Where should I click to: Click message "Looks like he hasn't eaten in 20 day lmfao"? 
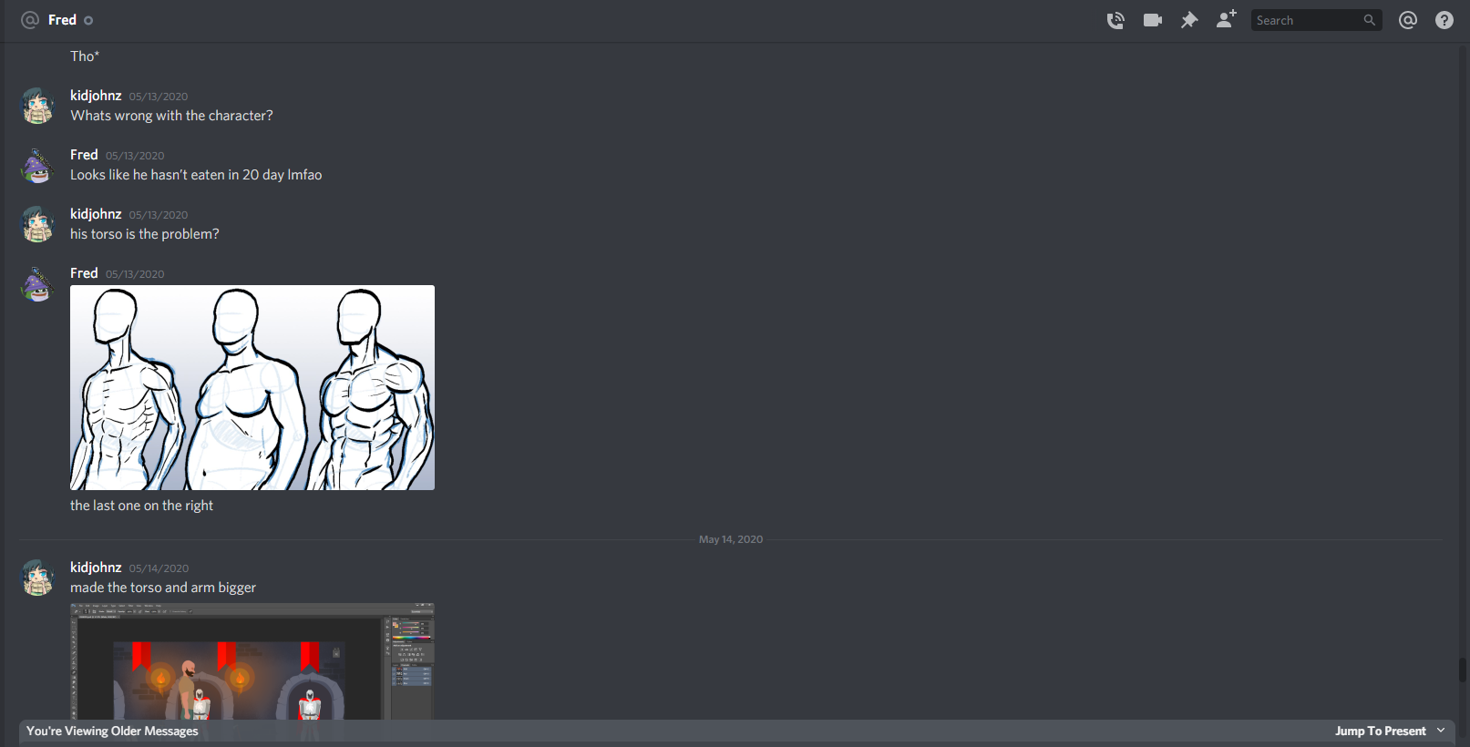[x=196, y=175]
